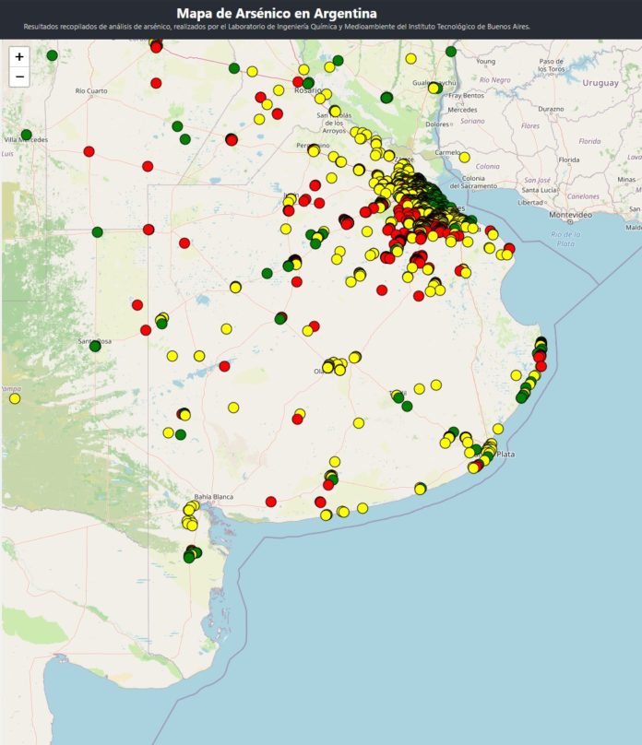The width and height of the screenshot is (642, 745).
Task: Select yellow marker below the Pampa label
Action: (15, 398)
